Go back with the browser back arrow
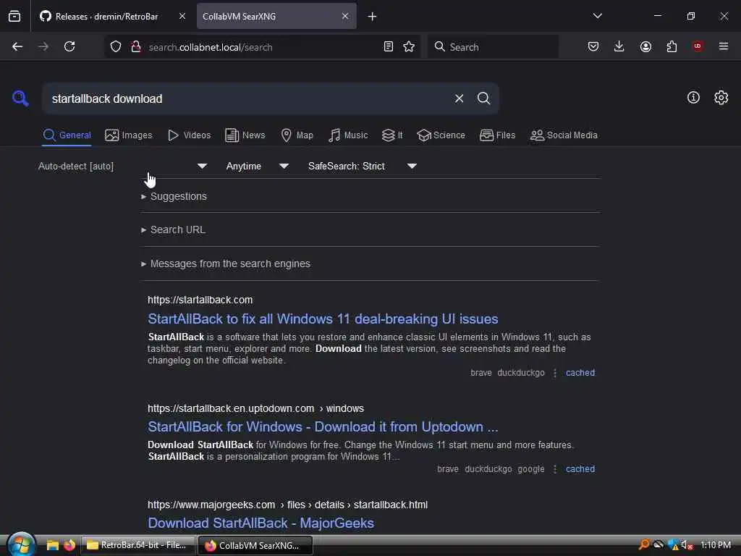This screenshot has height=556, width=741. pyautogui.click(x=17, y=46)
